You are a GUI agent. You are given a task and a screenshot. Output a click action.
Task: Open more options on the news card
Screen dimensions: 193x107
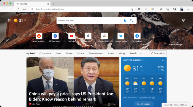(115, 104)
